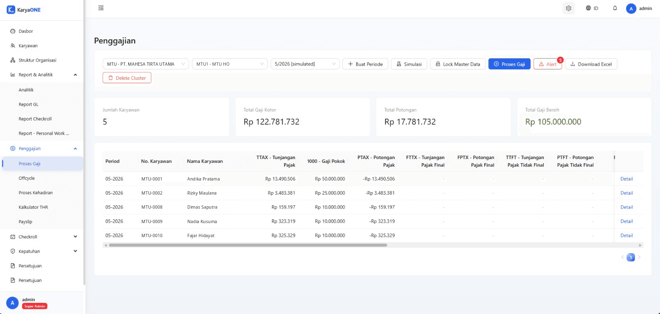This screenshot has height=314, width=660.
Task: Open Detail for Andika Pratama
Action: tap(627, 179)
